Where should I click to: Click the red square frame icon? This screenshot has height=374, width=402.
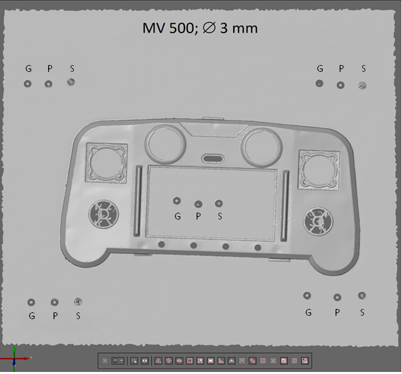click(x=190, y=360)
